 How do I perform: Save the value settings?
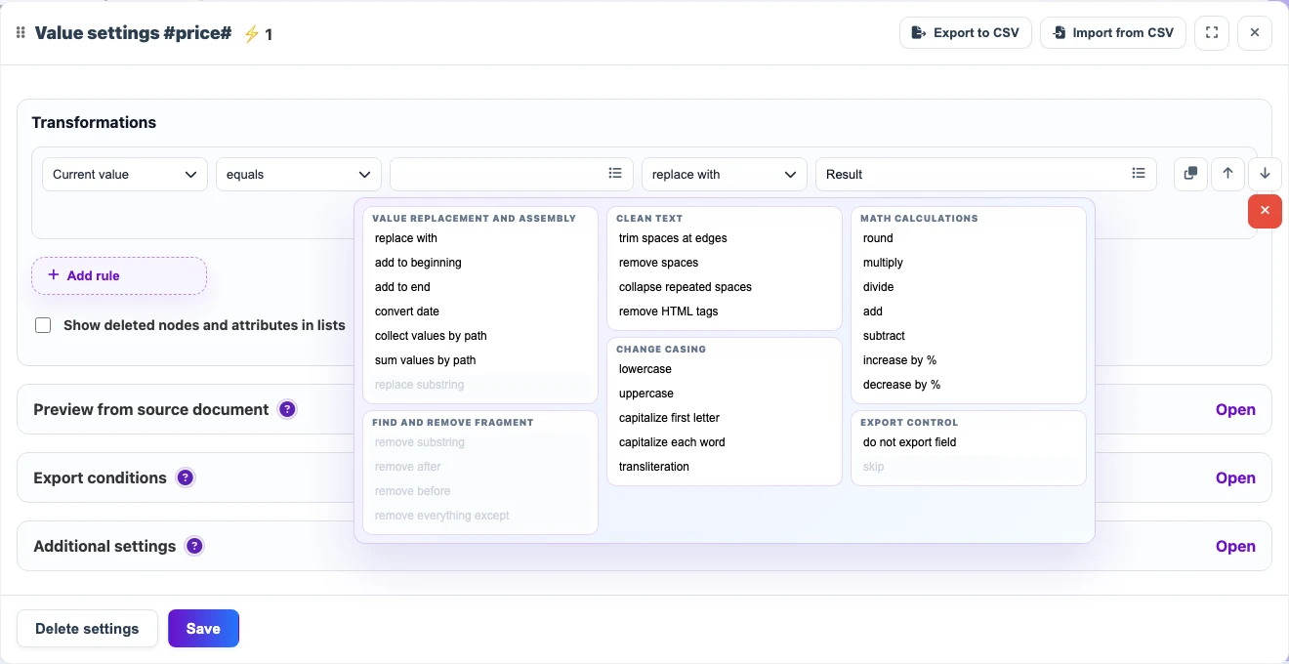pos(203,629)
